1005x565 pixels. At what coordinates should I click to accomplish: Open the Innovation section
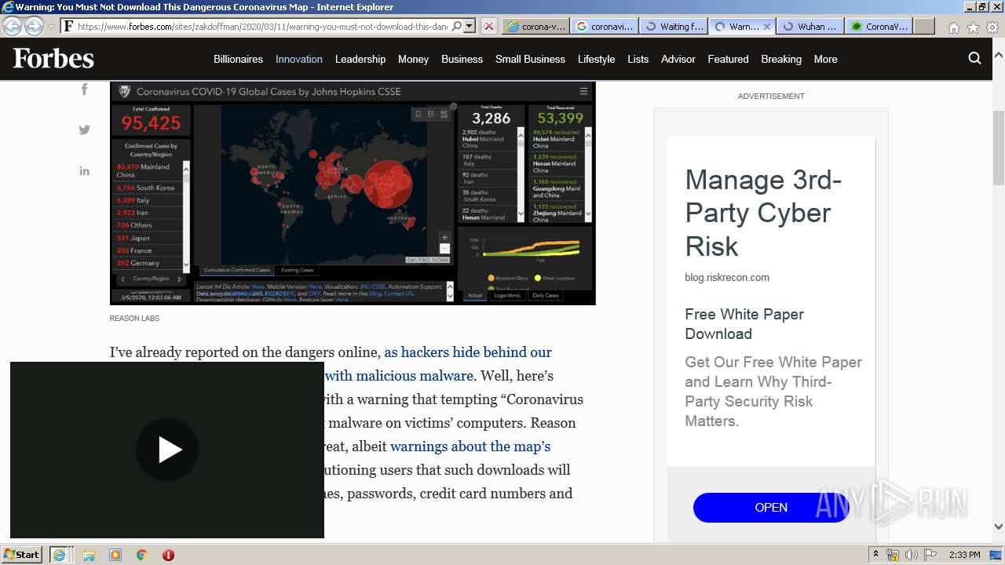(299, 59)
